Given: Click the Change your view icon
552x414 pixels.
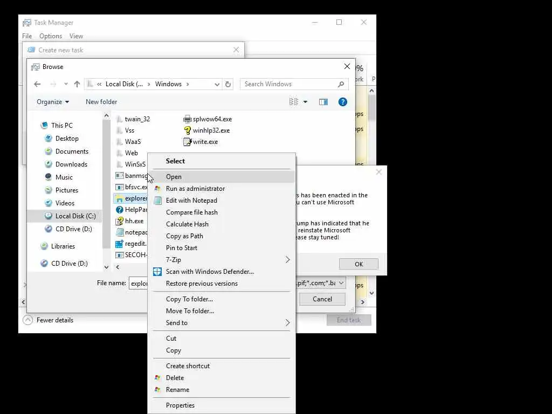Looking at the screenshot, I should pyautogui.click(x=294, y=102).
